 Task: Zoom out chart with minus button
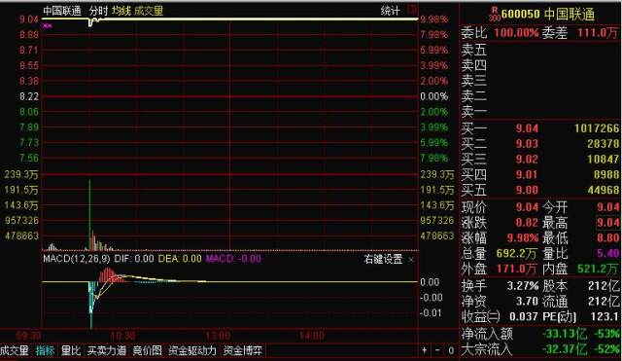[437, 350]
